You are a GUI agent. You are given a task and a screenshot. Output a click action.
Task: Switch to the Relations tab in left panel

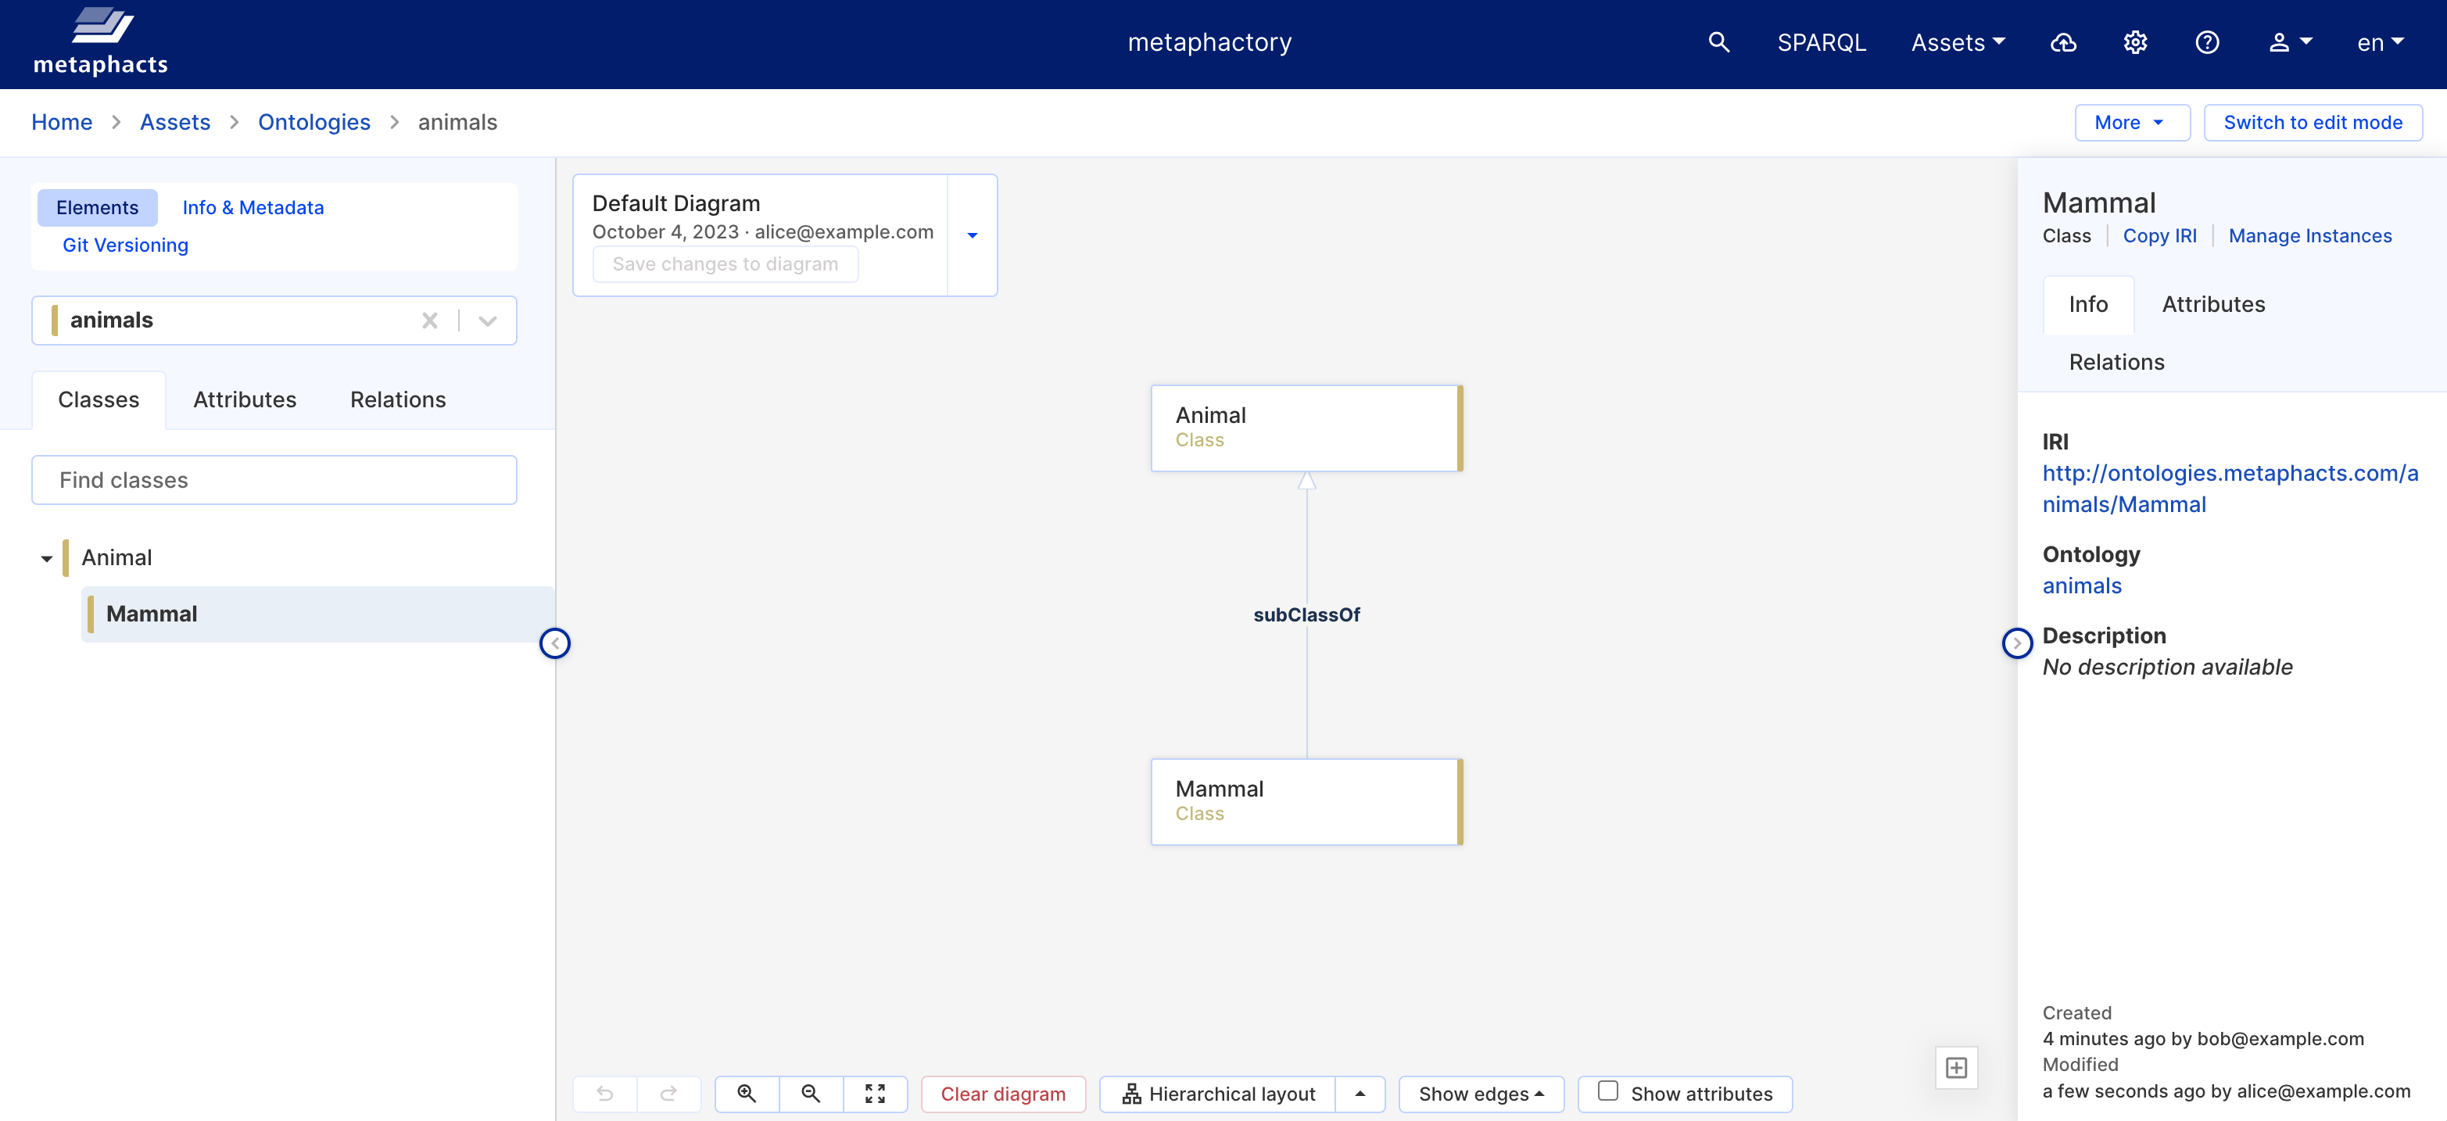click(397, 400)
